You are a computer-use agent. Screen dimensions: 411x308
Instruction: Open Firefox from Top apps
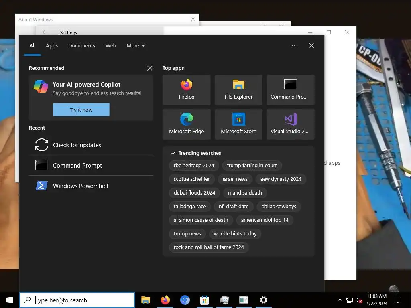(186, 90)
